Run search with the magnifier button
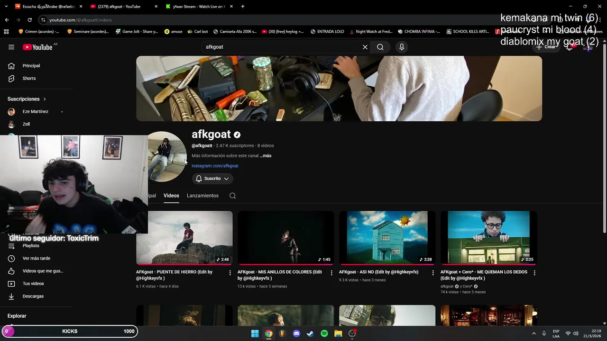The image size is (607, 341). (380, 47)
